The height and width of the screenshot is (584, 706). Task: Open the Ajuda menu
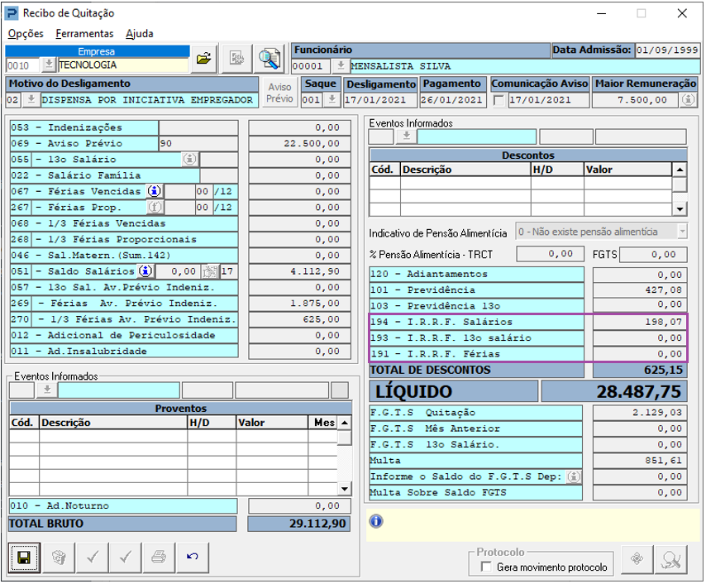click(140, 34)
